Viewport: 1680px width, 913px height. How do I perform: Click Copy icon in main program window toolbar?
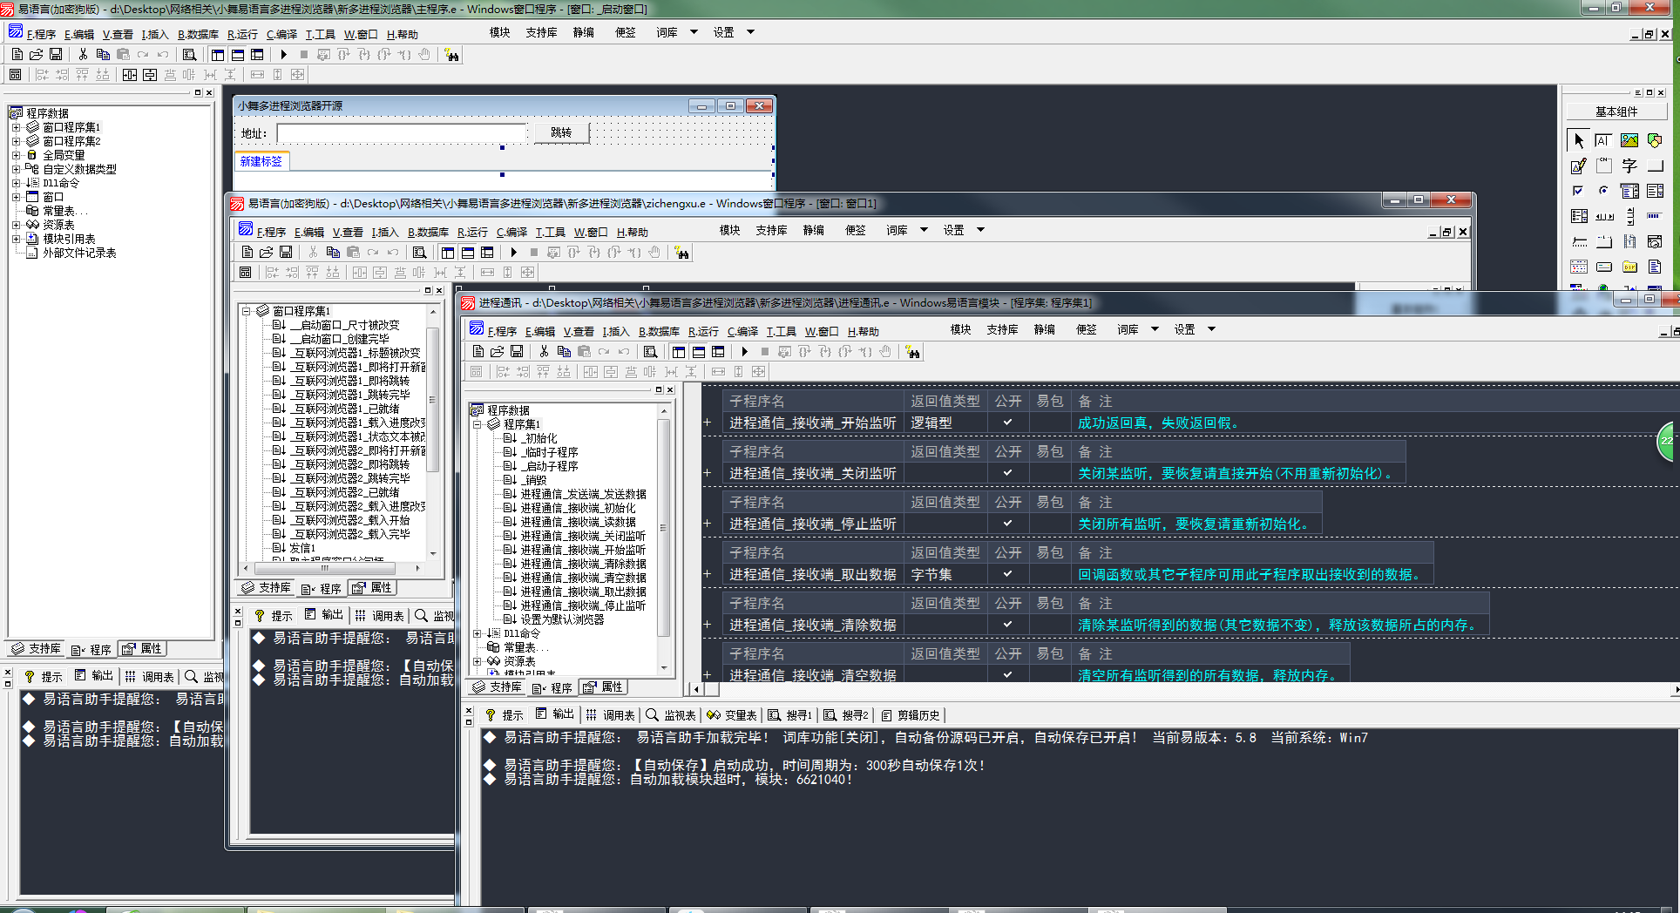103,55
